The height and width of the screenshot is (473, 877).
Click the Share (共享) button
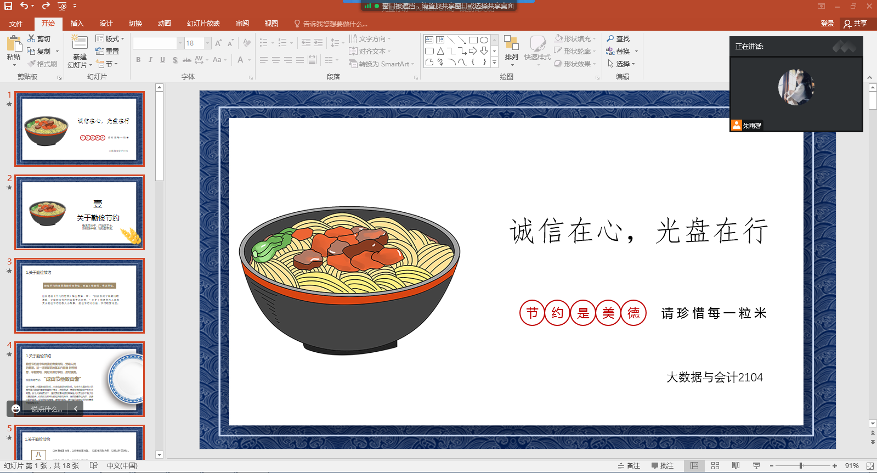pyautogui.click(x=856, y=24)
